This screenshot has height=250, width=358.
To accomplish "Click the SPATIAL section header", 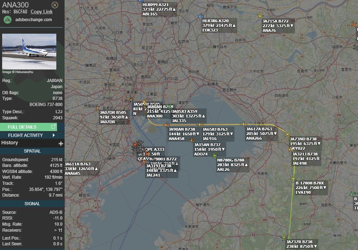I will (32, 151).
